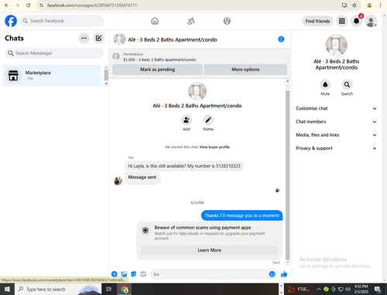Viewport: 387px width, 295px height.
Task: Click chat header apartment thumbnail
Action: coord(119,39)
